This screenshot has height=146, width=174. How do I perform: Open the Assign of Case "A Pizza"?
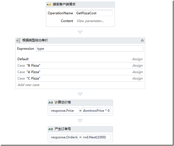(x=138, y=72)
